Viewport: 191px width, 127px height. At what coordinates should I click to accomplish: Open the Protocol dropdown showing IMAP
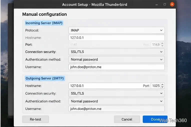[x=116, y=30]
